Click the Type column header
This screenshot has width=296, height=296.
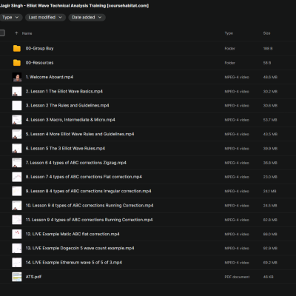tap(229, 33)
